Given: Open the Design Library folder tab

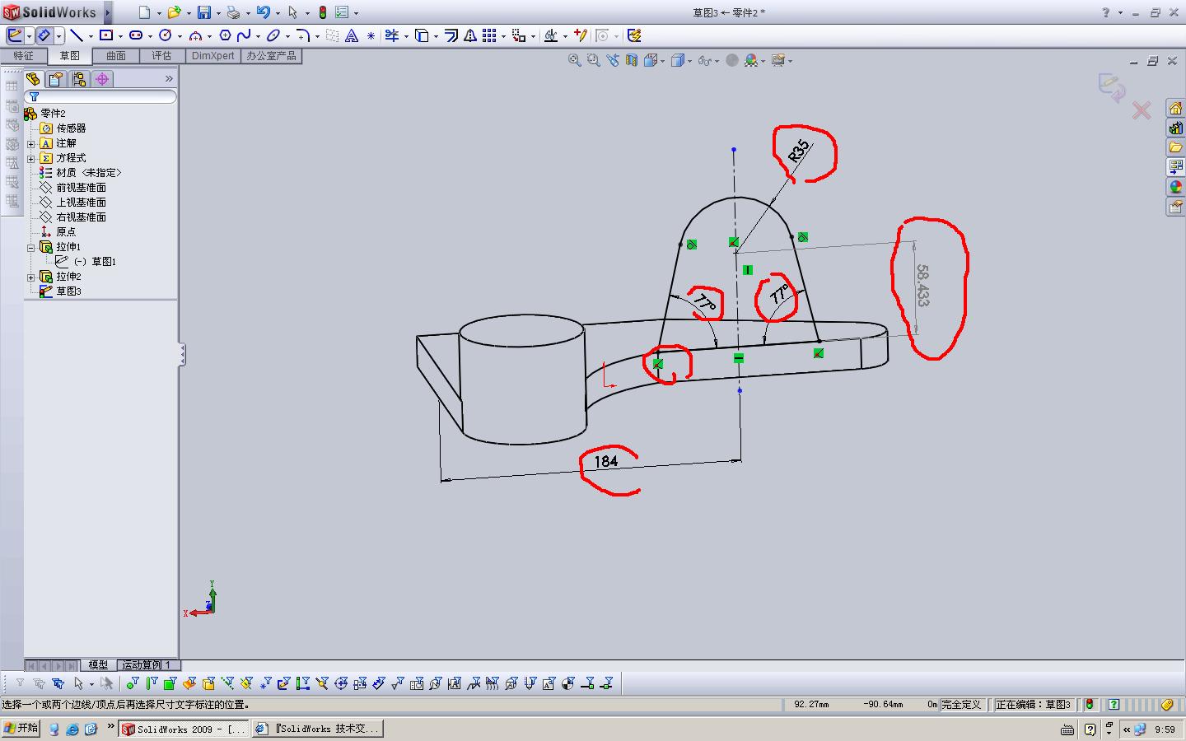Looking at the screenshot, I should click(x=1175, y=147).
